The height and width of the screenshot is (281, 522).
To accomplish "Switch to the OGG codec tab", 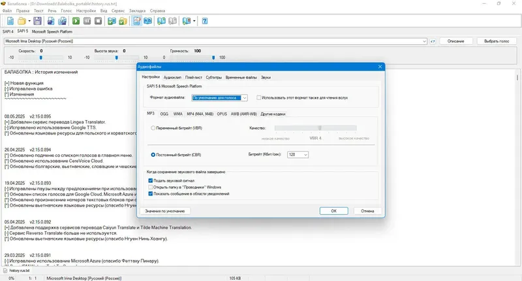I will (164, 114).
